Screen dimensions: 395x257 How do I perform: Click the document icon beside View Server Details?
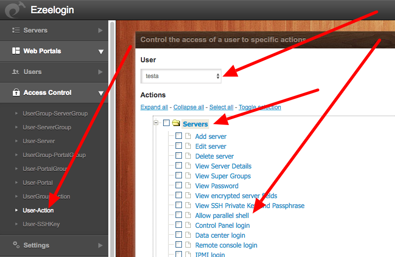pos(188,166)
